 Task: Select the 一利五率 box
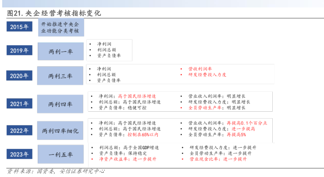pos(61,154)
